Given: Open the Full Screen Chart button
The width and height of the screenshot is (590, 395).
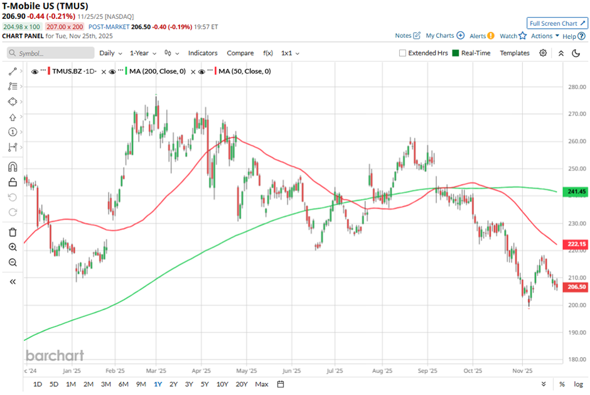Looking at the screenshot, I should [557, 23].
